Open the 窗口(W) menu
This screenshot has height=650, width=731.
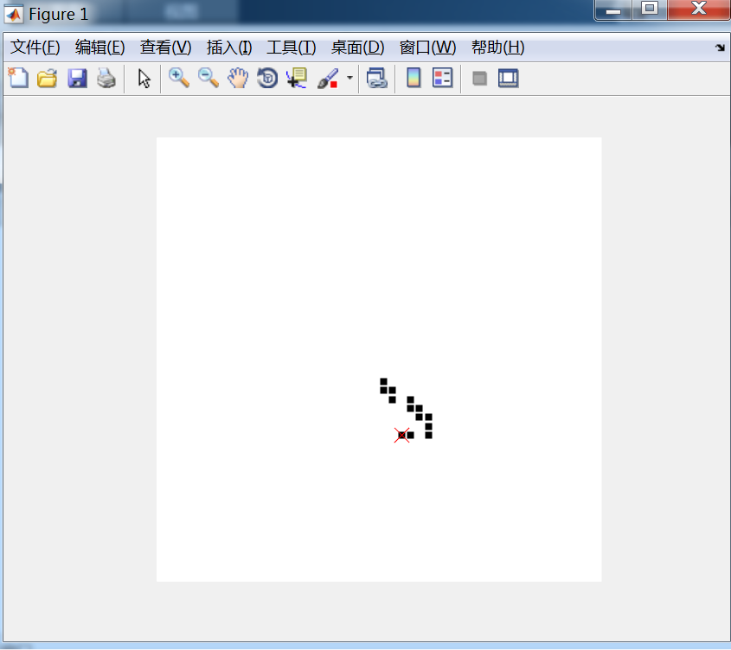pyautogui.click(x=427, y=48)
